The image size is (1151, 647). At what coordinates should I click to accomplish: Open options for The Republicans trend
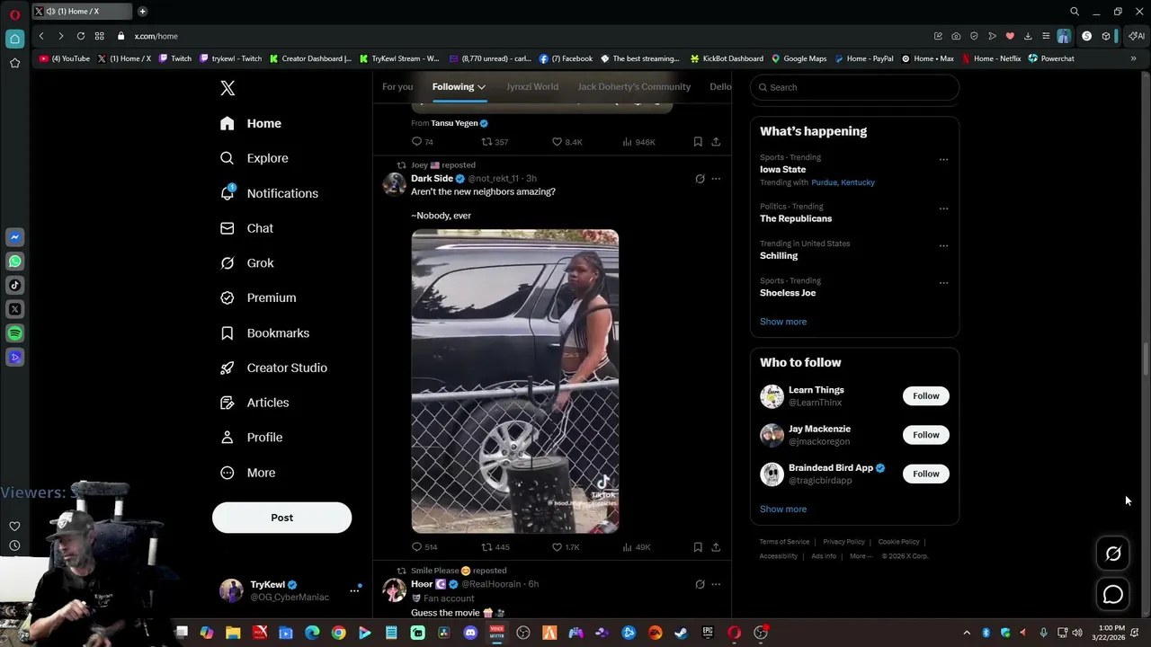[x=943, y=208]
